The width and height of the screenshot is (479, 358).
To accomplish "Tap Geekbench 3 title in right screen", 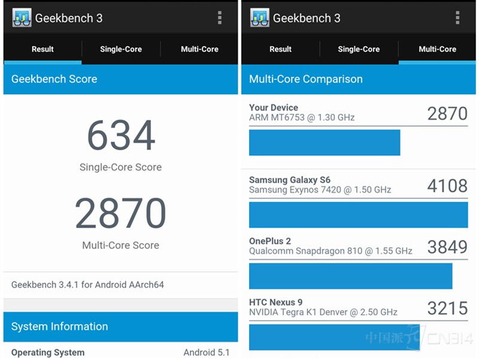I will tap(307, 18).
